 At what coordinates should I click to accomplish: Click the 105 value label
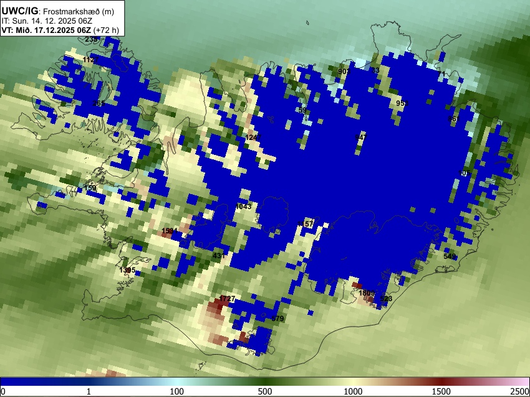[465, 173]
